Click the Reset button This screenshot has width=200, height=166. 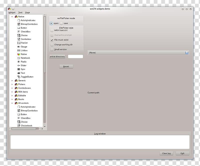tap(66, 66)
